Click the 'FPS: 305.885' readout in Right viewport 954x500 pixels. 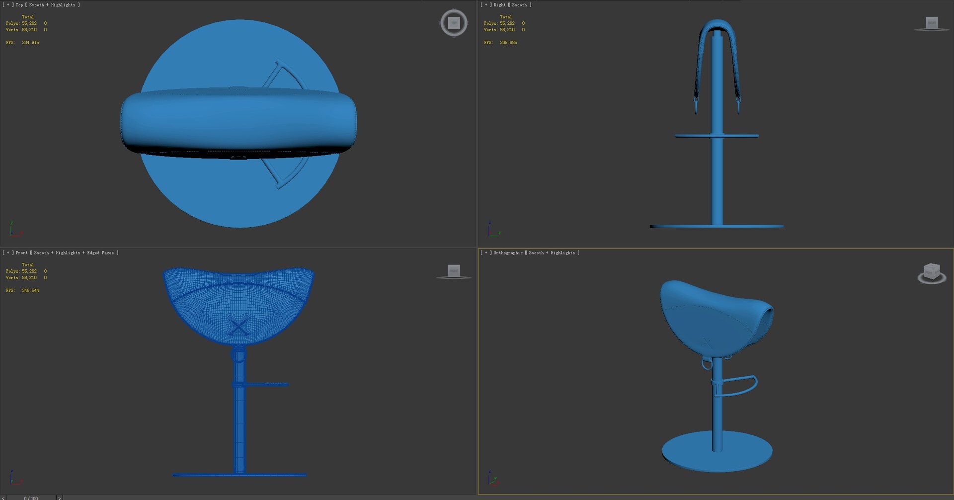(x=500, y=43)
